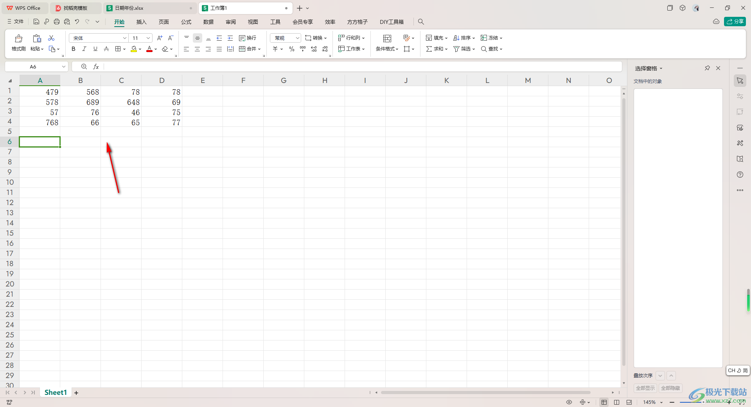Apply red font color swatch

click(149, 49)
